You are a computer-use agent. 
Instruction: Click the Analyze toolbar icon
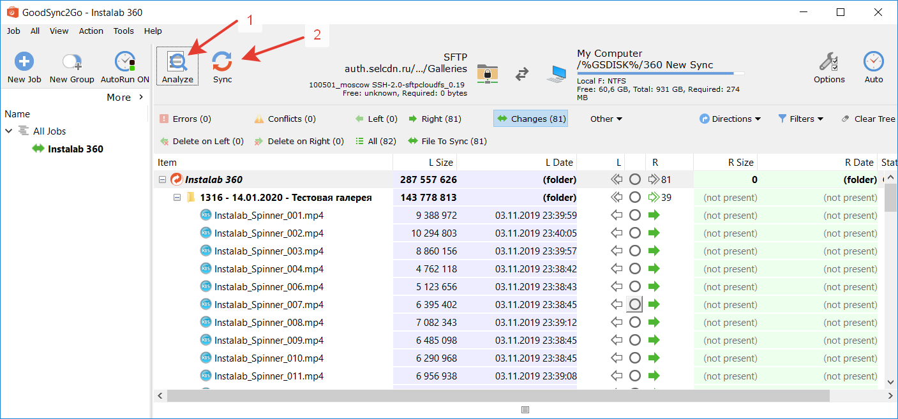click(177, 62)
